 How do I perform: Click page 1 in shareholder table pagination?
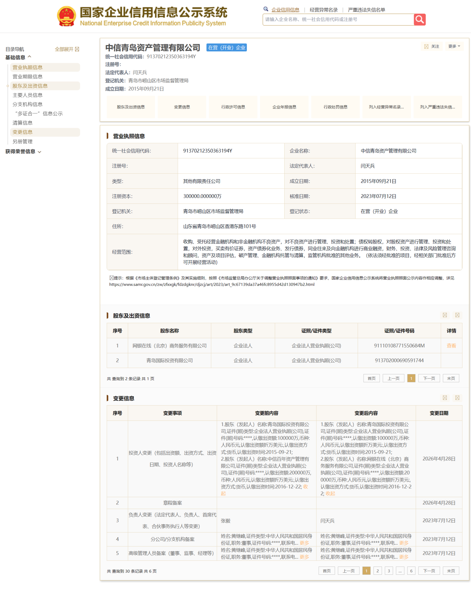pos(411,379)
